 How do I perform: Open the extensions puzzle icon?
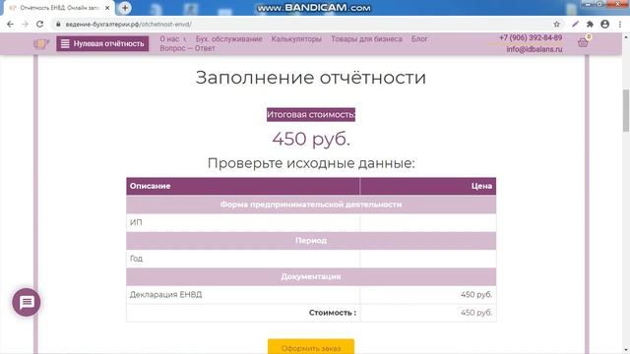click(x=590, y=24)
